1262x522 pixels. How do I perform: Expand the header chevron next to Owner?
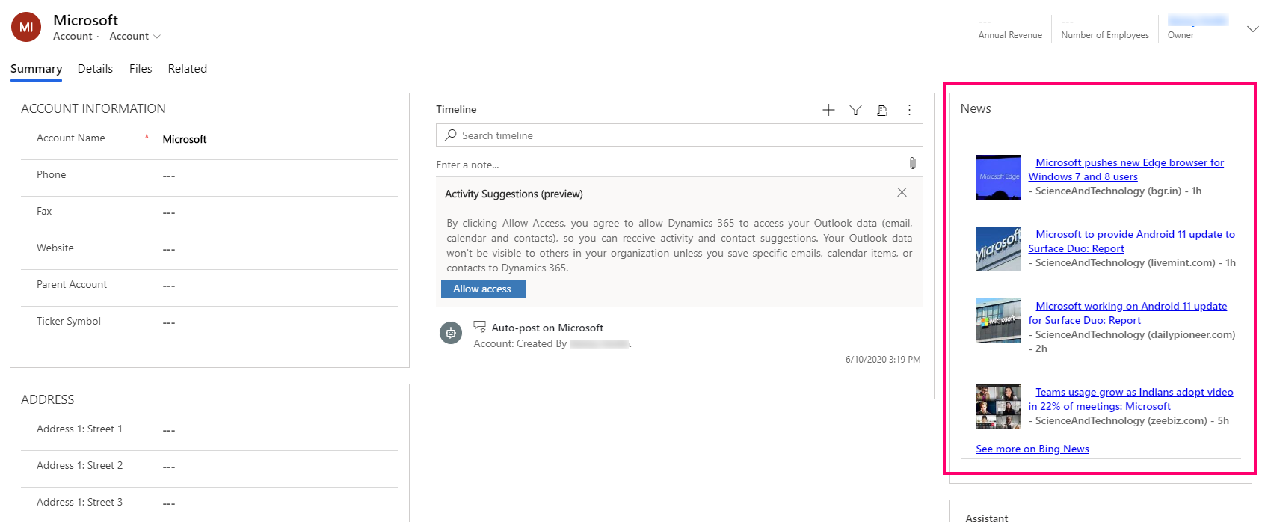coord(1252,29)
